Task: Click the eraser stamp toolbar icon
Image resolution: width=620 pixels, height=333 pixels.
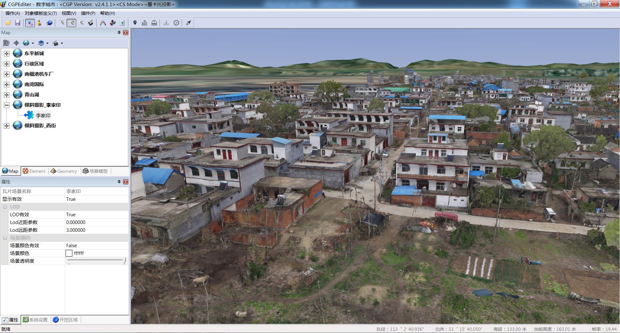Action: tap(91, 23)
